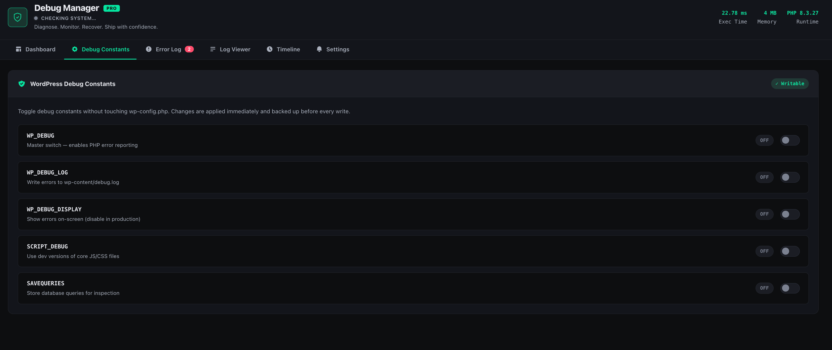The height and width of the screenshot is (350, 832).
Task: Toggle the WP_DEBUG switch
Action: [x=790, y=140]
